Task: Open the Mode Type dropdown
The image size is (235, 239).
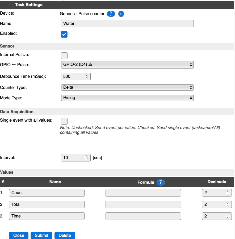Action: coord(127,98)
